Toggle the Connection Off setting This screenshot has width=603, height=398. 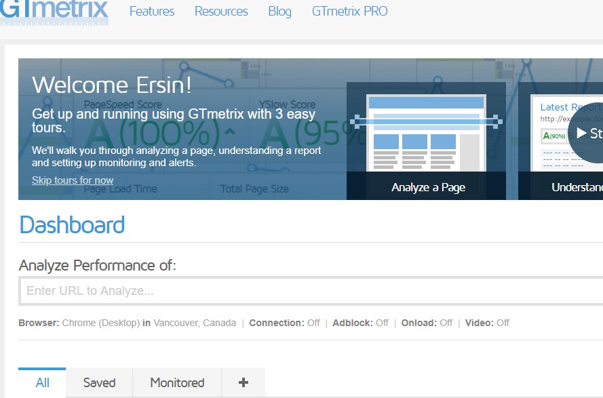coord(313,323)
